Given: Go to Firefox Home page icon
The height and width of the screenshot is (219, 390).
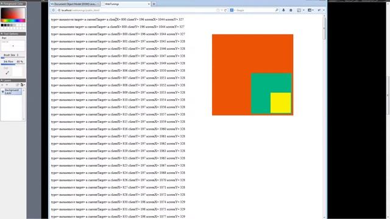Looking at the screenshot, I should coord(291,10).
